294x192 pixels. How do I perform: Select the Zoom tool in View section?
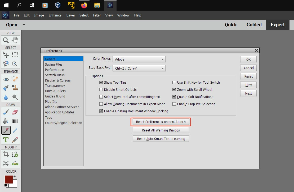coord(6,40)
